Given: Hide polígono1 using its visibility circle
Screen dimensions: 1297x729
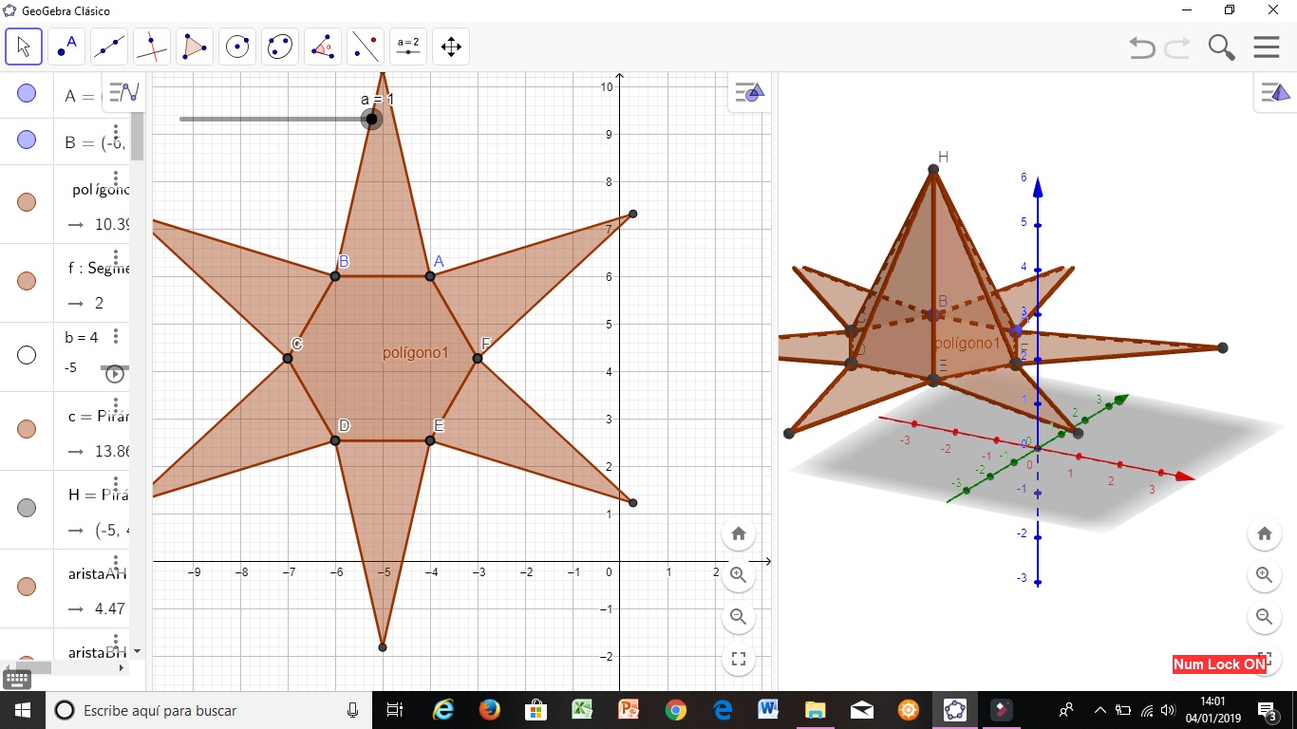Looking at the screenshot, I should [x=28, y=202].
